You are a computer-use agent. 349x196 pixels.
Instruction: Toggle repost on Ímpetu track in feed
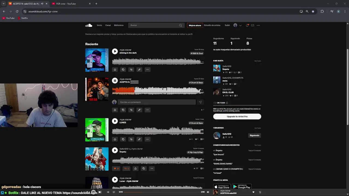pos(127,169)
